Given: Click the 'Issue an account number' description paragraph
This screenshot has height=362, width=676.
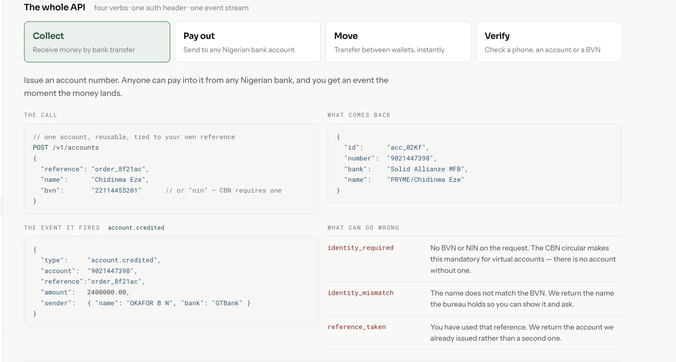Looking at the screenshot, I should tap(206, 87).
